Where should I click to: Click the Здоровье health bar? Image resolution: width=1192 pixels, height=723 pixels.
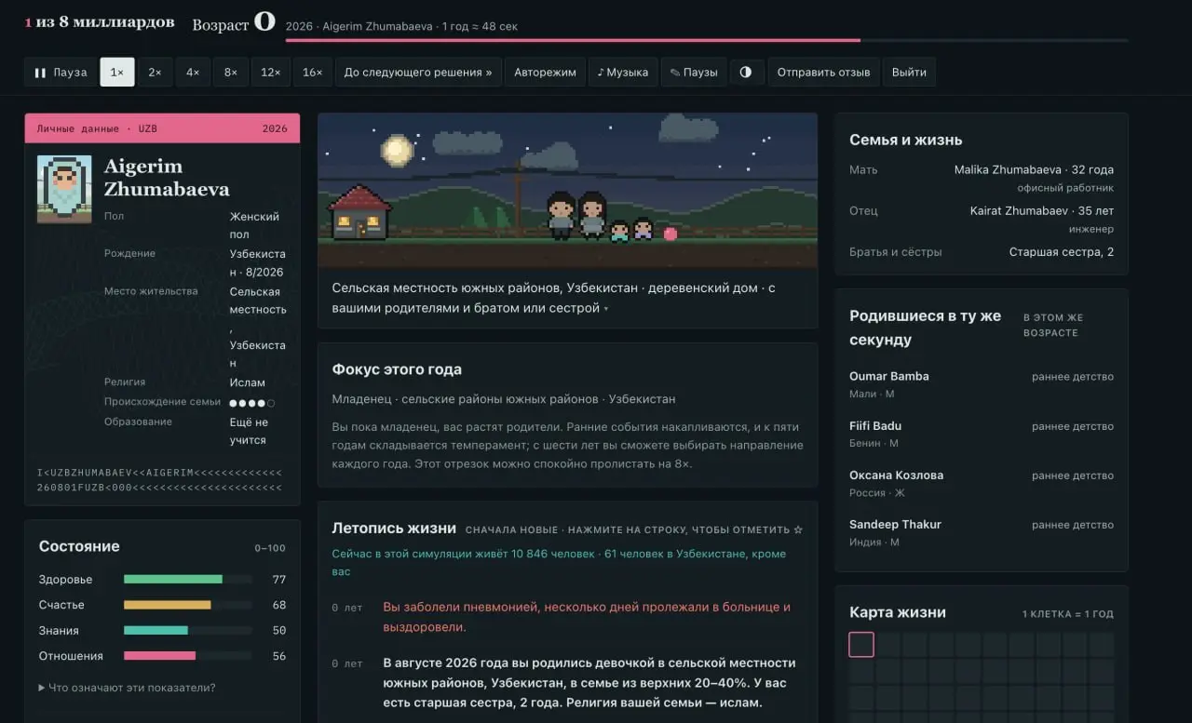coord(188,579)
